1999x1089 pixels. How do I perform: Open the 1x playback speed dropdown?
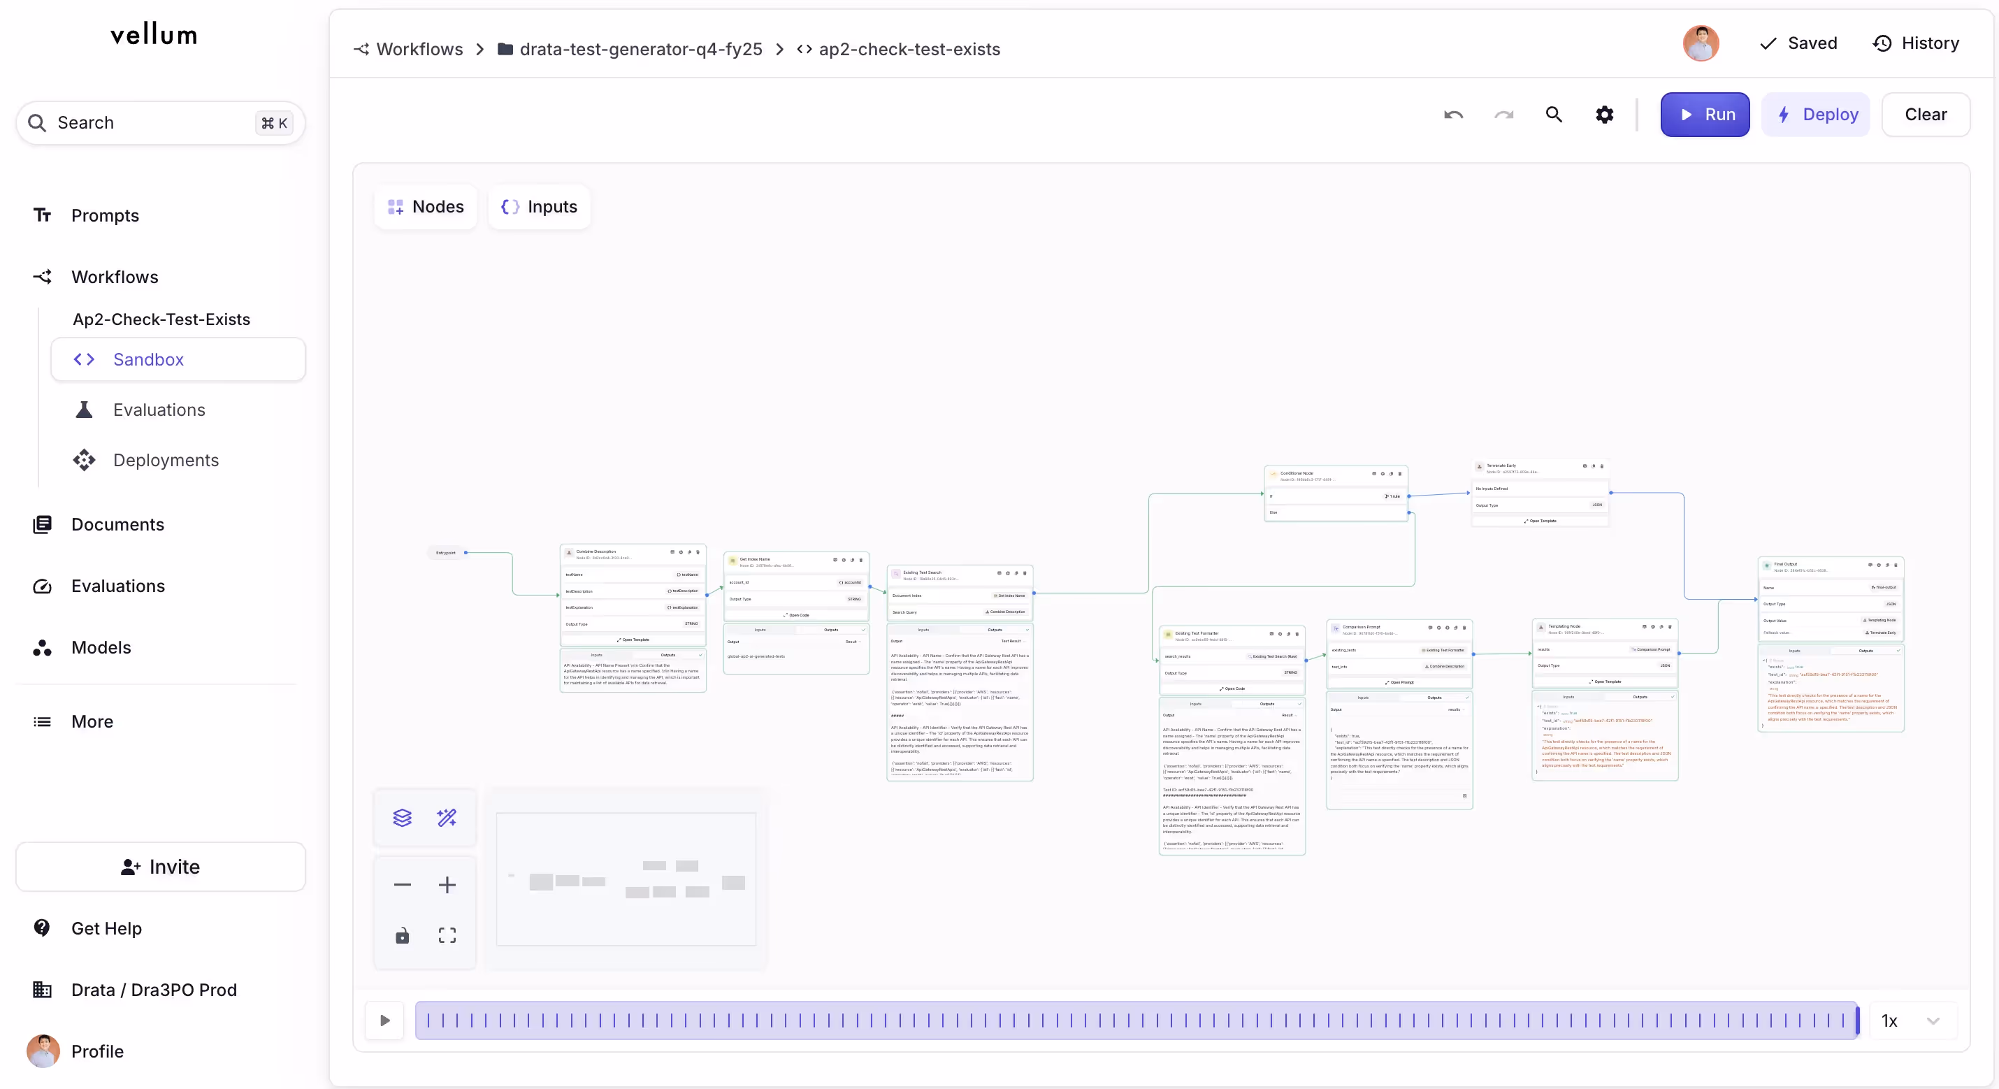coord(1914,1021)
